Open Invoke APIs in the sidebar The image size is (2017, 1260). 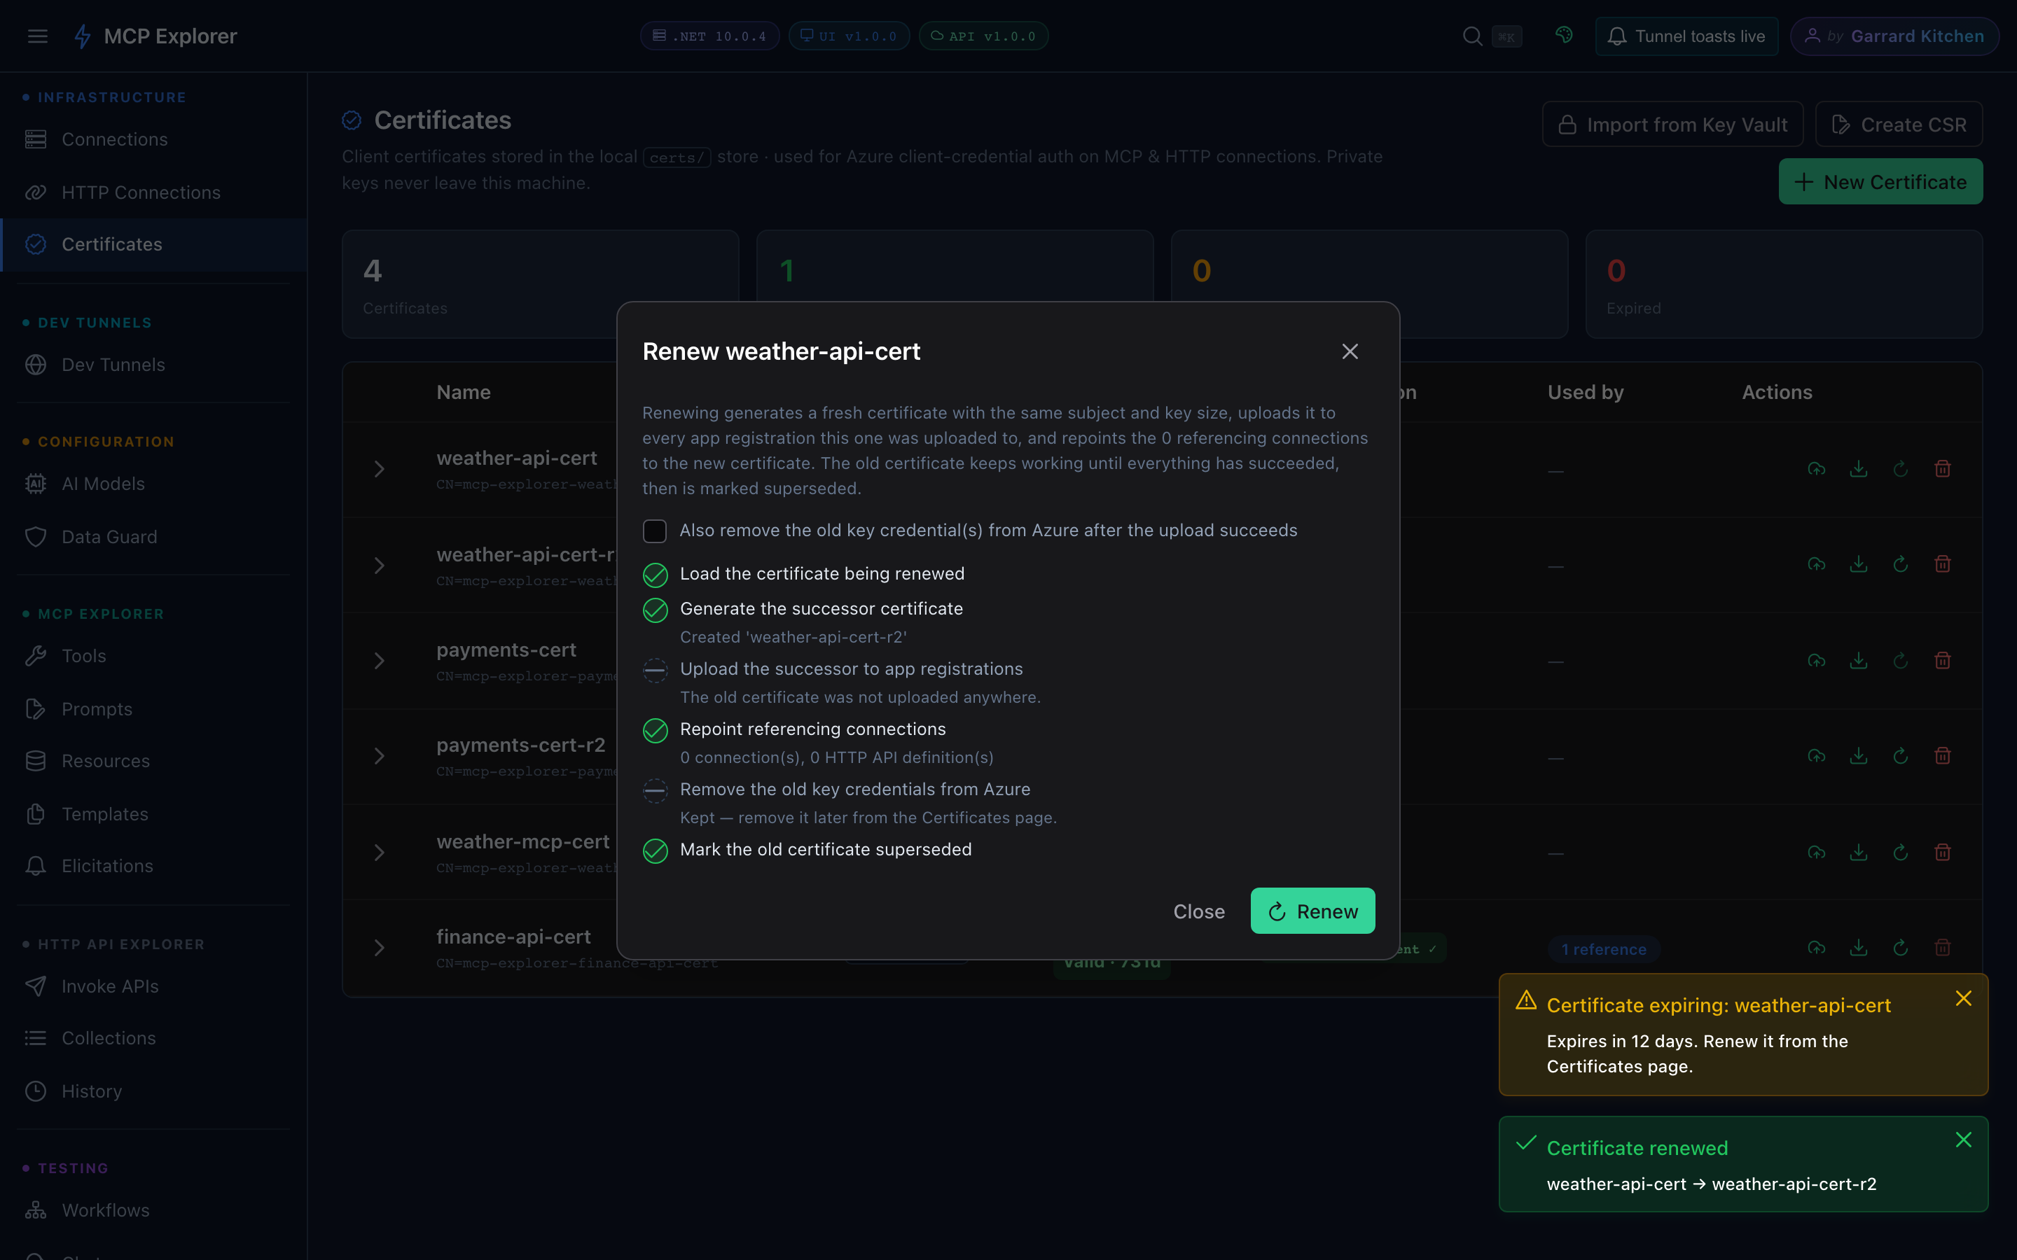pos(154,986)
